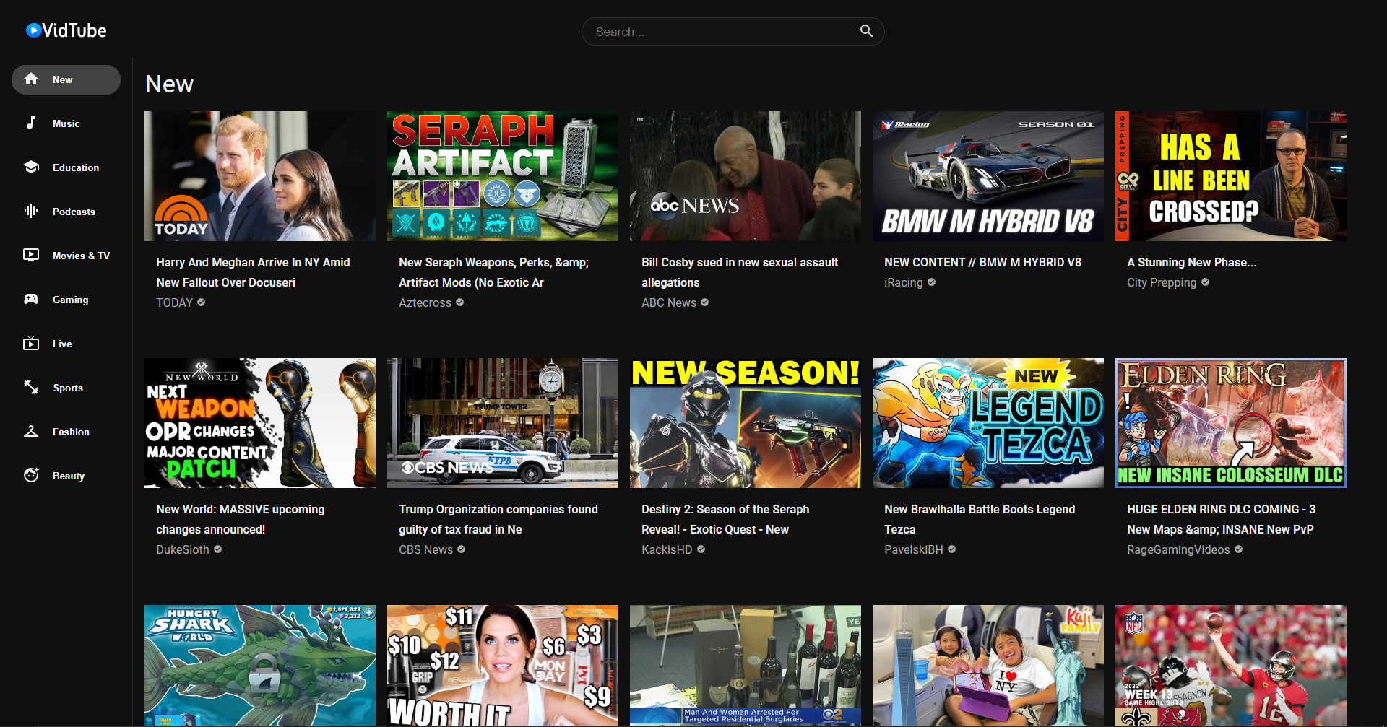
Task: Click the Beauty face icon
Action: 31,476
